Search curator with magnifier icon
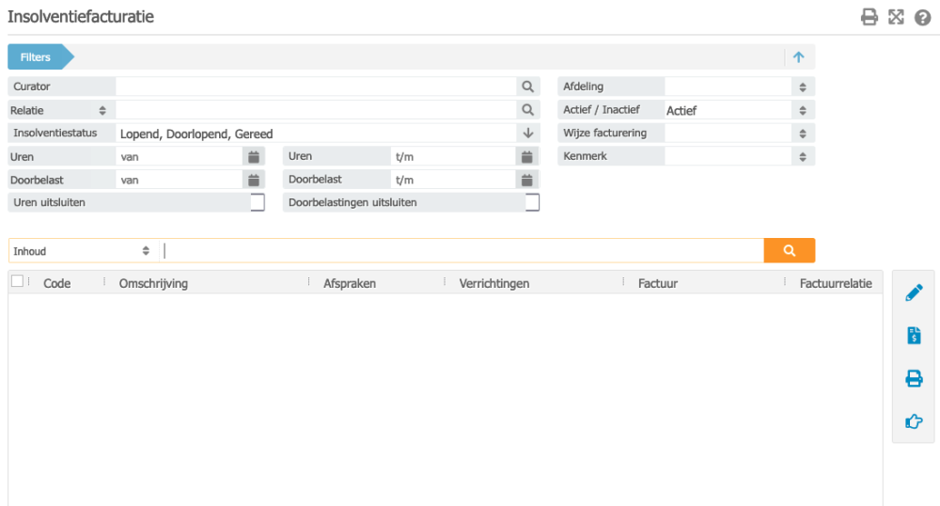The width and height of the screenshot is (940, 506). click(527, 87)
